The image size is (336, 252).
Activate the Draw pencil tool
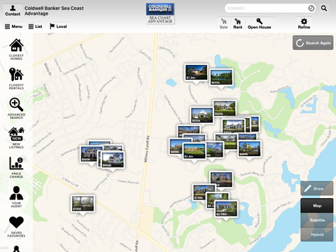pos(317,188)
